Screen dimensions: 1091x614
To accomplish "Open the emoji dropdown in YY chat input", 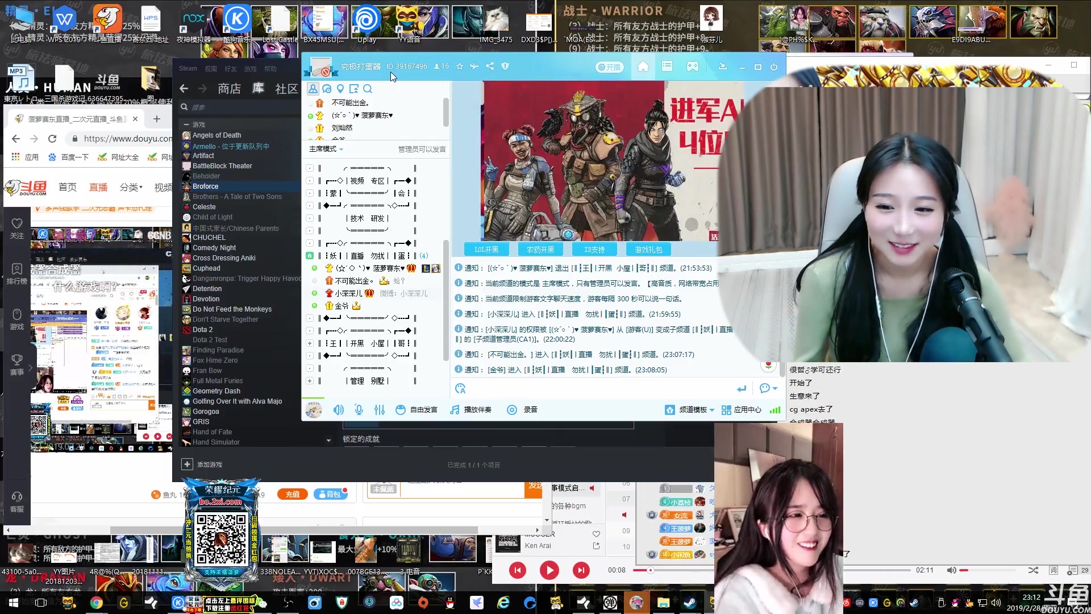I will click(768, 388).
